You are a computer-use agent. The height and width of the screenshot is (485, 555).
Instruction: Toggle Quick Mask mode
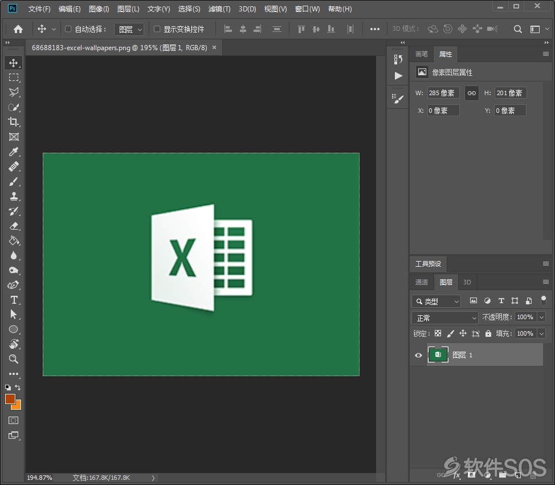coord(14,421)
